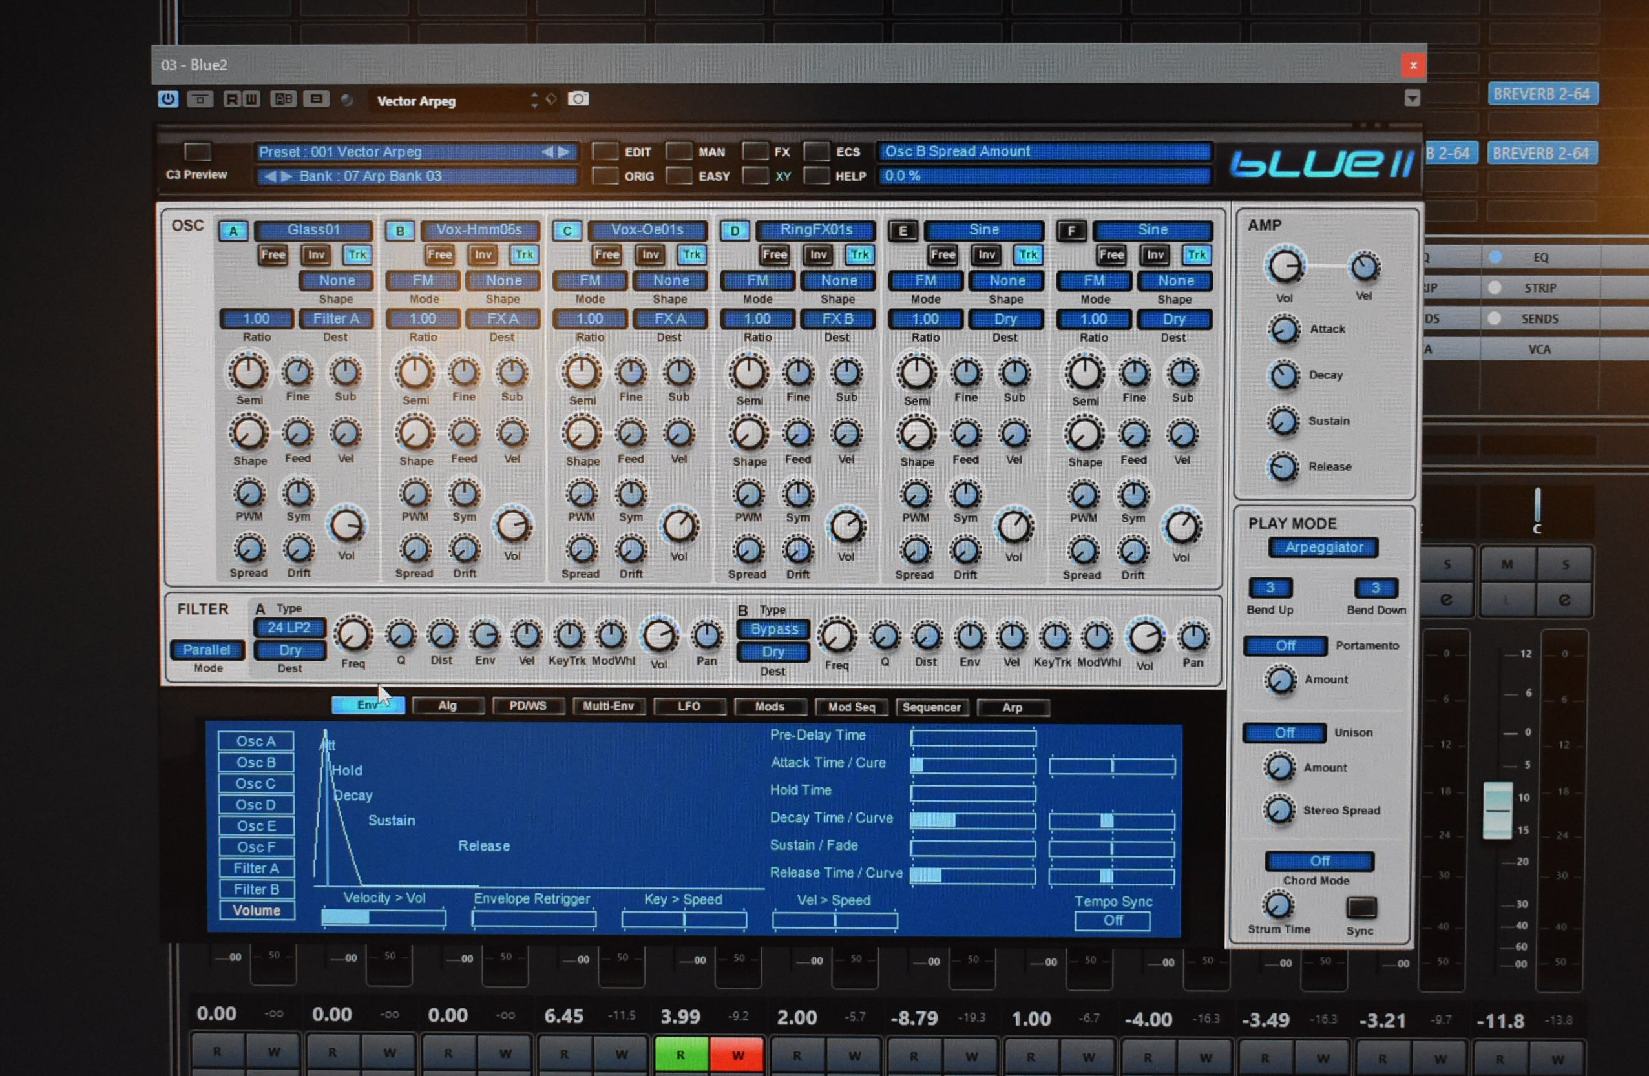Open Osc A waveform selector Glass01

click(314, 230)
